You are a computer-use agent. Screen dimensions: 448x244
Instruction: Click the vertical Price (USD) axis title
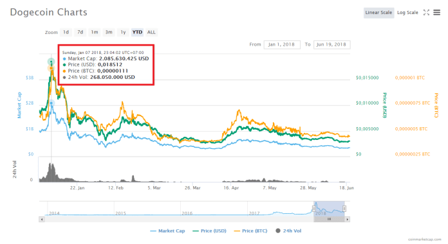[384, 105]
